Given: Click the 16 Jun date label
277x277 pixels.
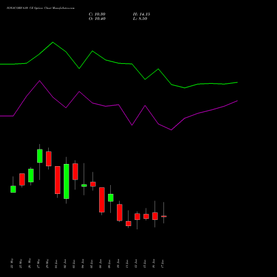Looking at the screenshot, I should click(x=154, y=264).
